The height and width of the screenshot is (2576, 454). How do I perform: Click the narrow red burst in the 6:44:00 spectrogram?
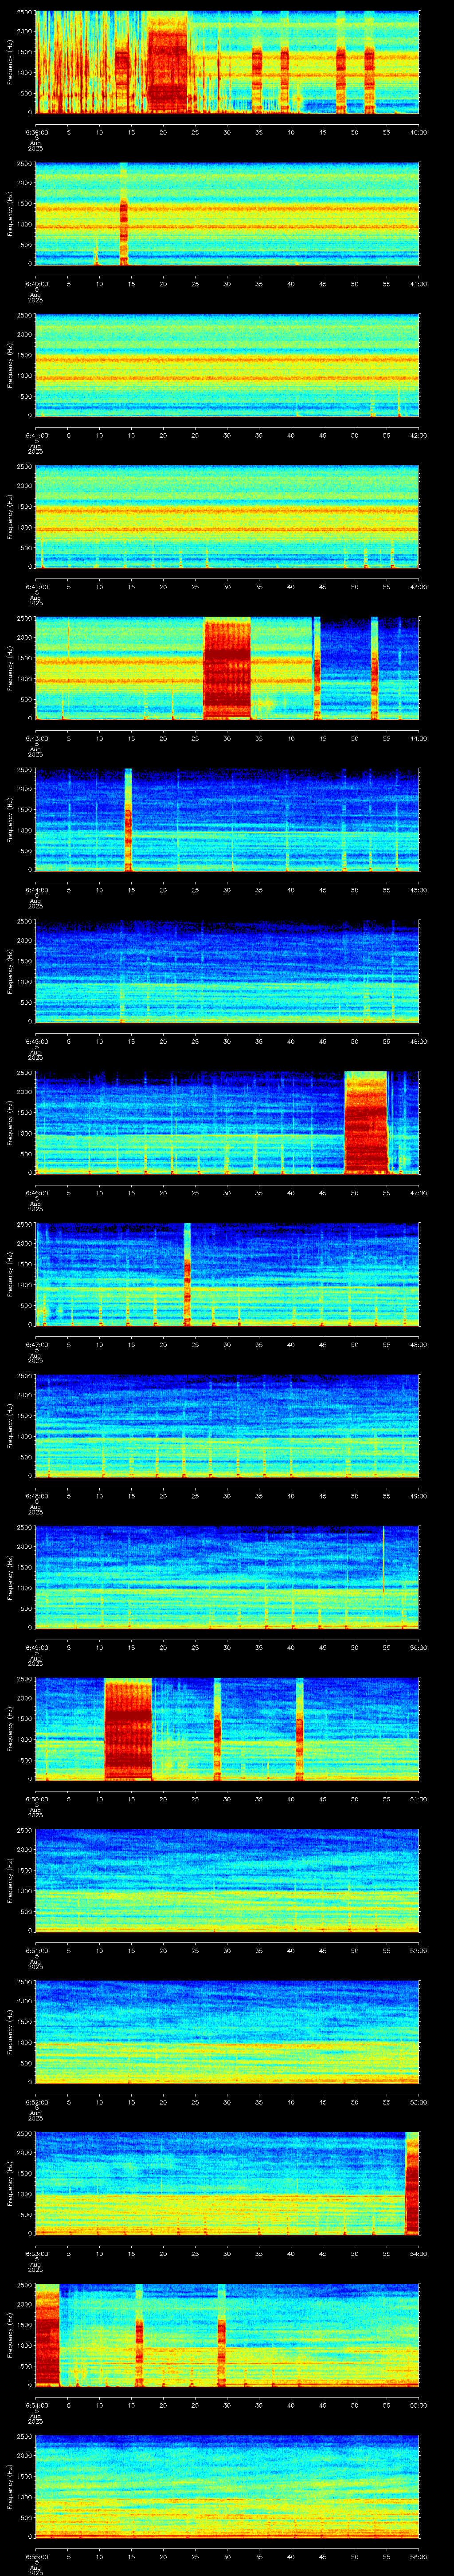(x=128, y=819)
